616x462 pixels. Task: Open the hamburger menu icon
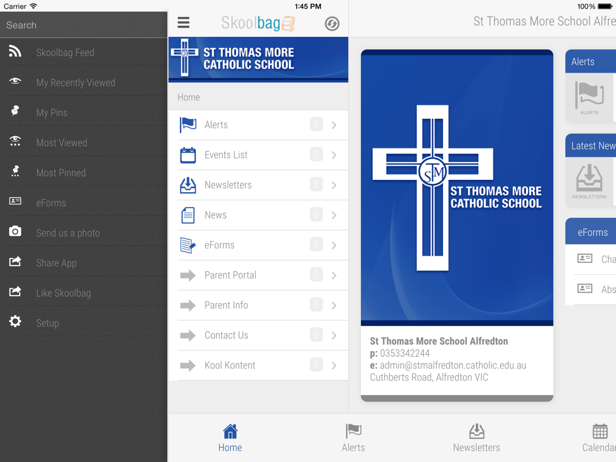(184, 22)
